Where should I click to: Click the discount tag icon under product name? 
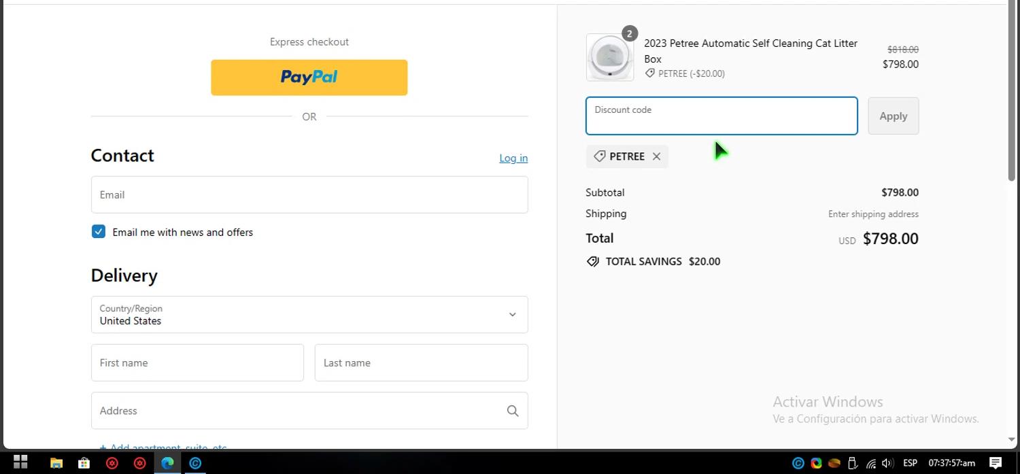coord(650,73)
